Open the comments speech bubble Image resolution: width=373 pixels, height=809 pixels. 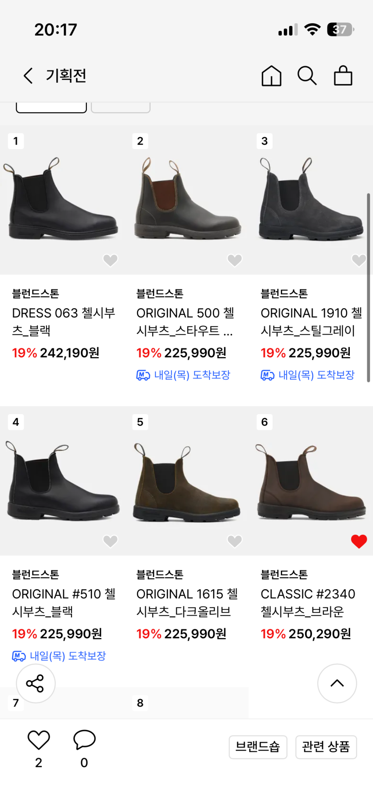[x=84, y=740]
